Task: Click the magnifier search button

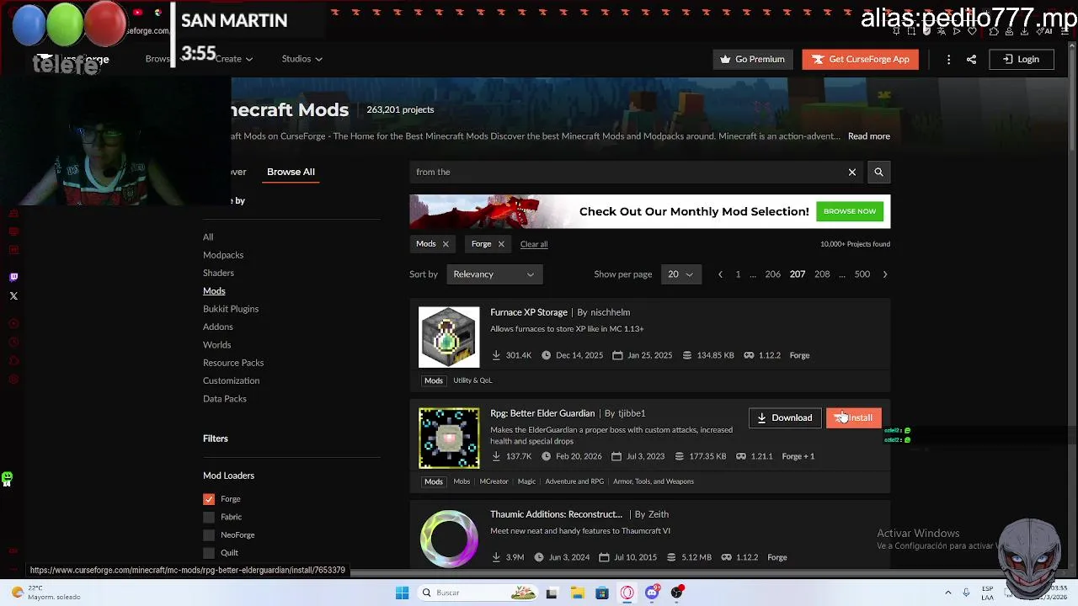Action: pos(878,172)
